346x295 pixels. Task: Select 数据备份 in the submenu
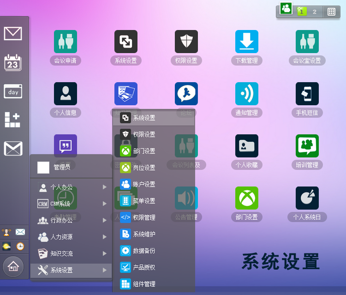coord(144,251)
